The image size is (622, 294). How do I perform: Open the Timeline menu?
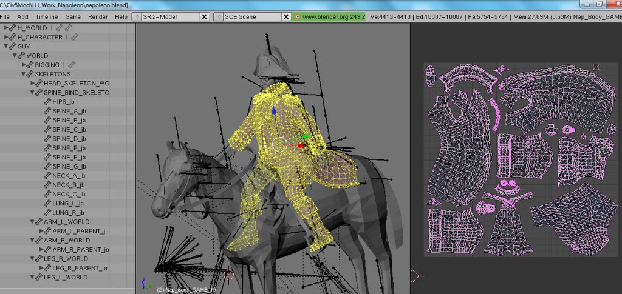click(x=46, y=16)
